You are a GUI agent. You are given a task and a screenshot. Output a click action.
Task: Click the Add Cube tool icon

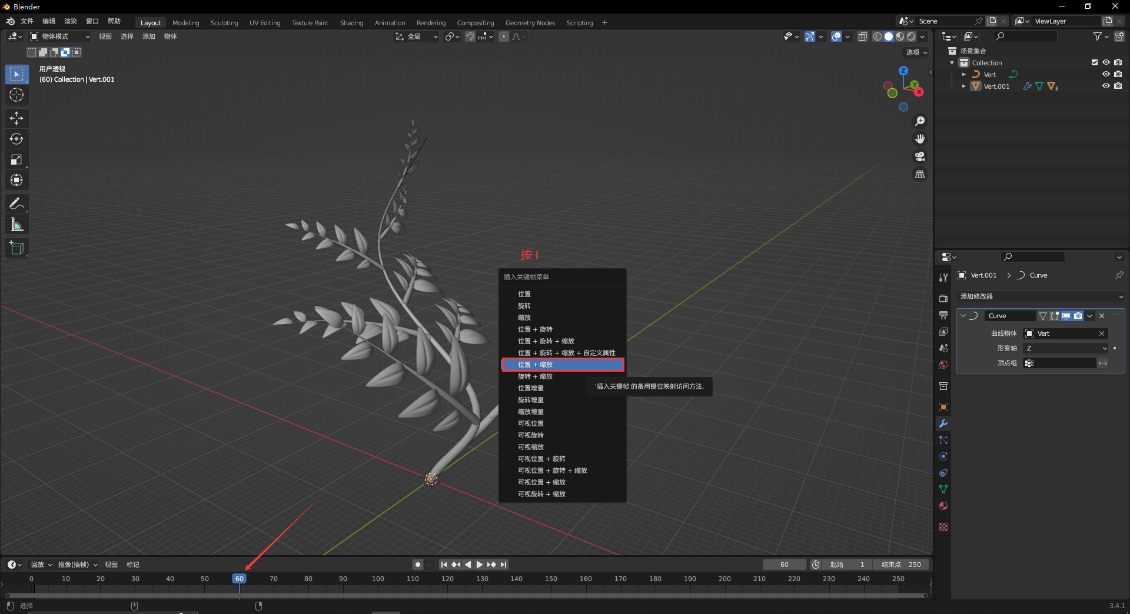(16, 248)
